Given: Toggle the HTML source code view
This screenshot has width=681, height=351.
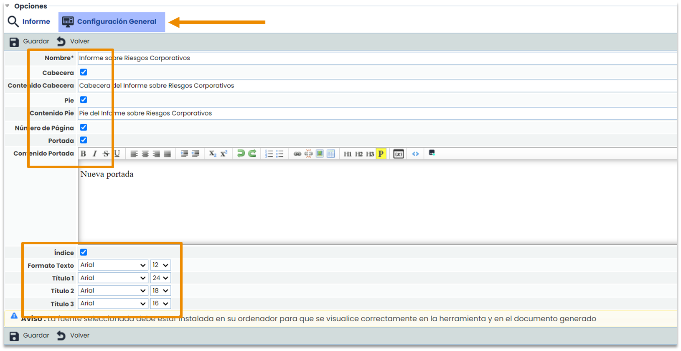Looking at the screenshot, I should 415,154.
